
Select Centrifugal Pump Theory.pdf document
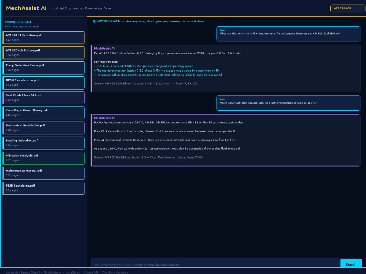44,113
